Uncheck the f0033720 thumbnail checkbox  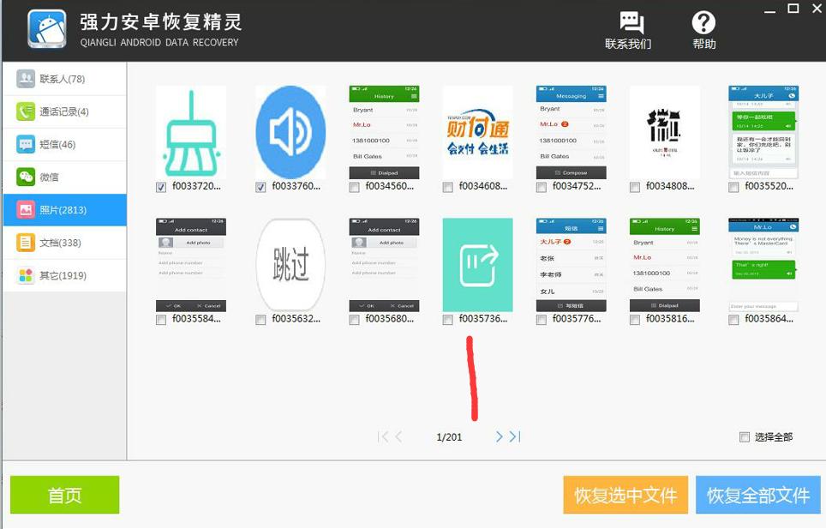pos(159,188)
